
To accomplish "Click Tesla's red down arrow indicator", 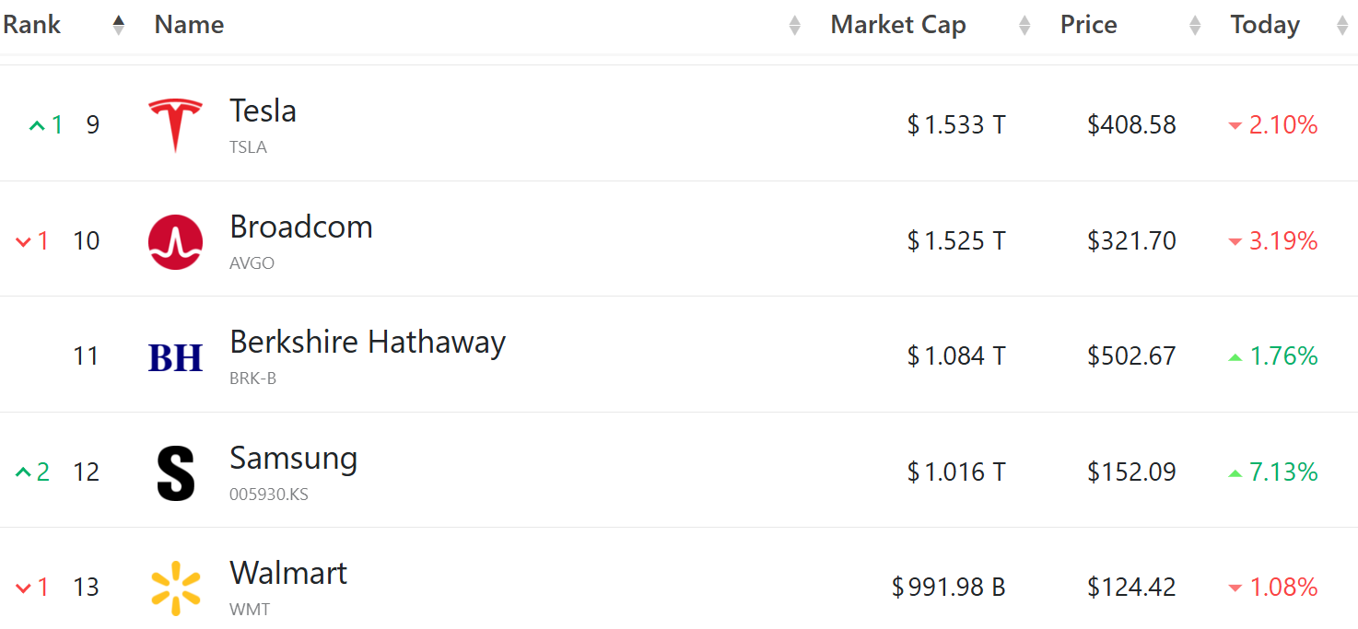I will 1235,126.
